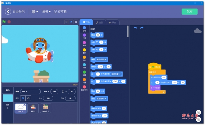This screenshot has width=205, height=125.
Task: Select the pink 自制积木 category
Action: (x=84, y=88)
